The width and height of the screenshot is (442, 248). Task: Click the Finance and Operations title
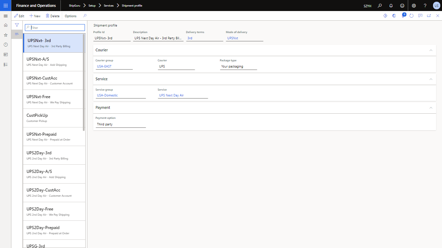tap(36, 6)
